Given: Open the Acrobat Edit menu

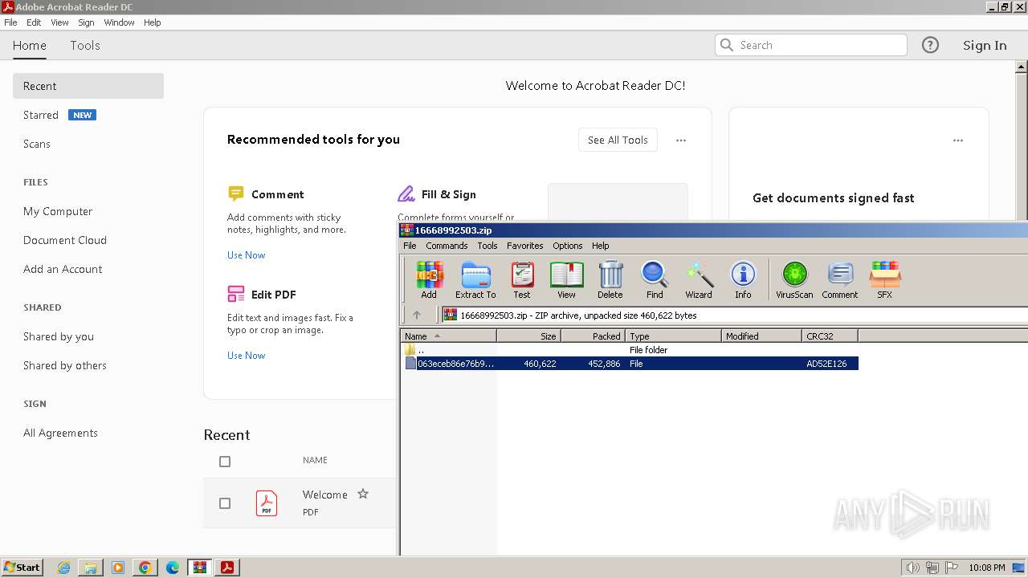Looking at the screenshot, I should (x=34, y=22).
